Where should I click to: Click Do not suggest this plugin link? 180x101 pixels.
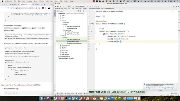point(166,88)
